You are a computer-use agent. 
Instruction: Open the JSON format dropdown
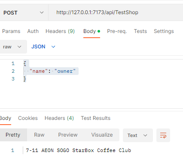[43, 47]
